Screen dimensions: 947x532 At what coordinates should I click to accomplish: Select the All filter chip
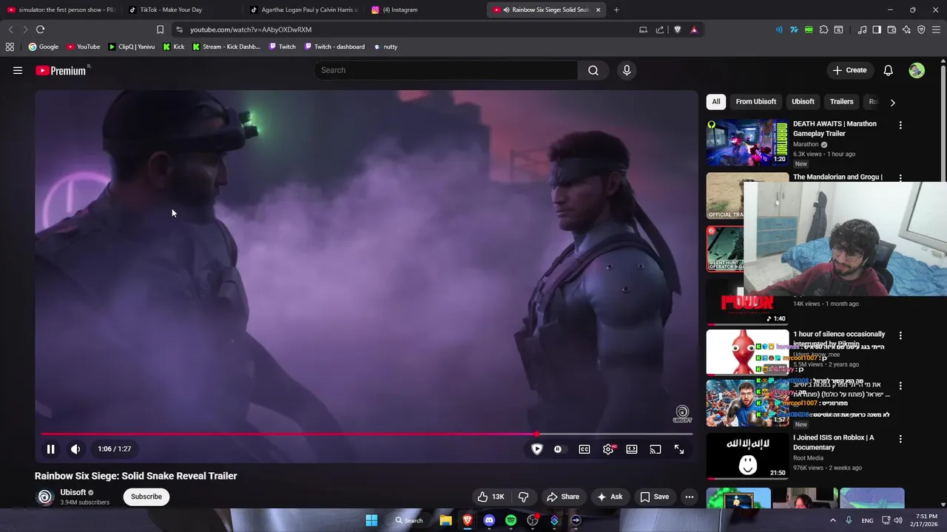click(x=716, y=102)
